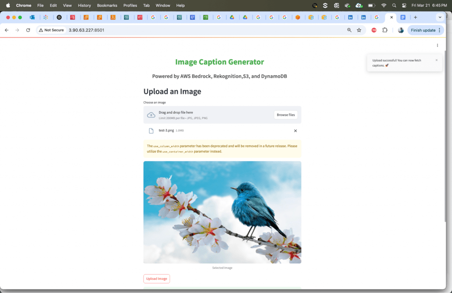Image resolution: width=452 pixels, height=293 pixels.
Task: Expand the Finish update options menu
Action: (440, 30)
